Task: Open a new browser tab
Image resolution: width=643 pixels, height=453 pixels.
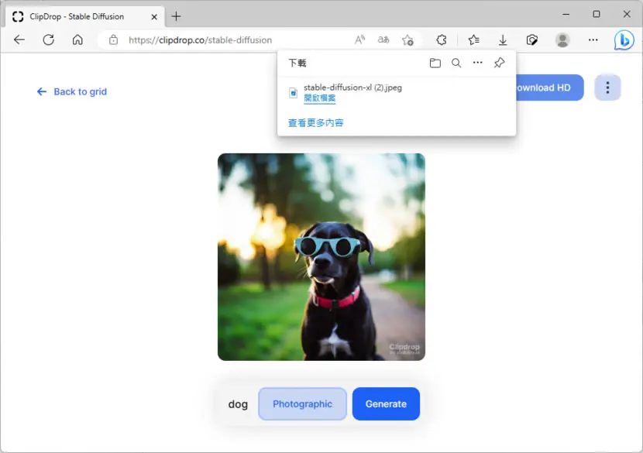Action: 177,16
